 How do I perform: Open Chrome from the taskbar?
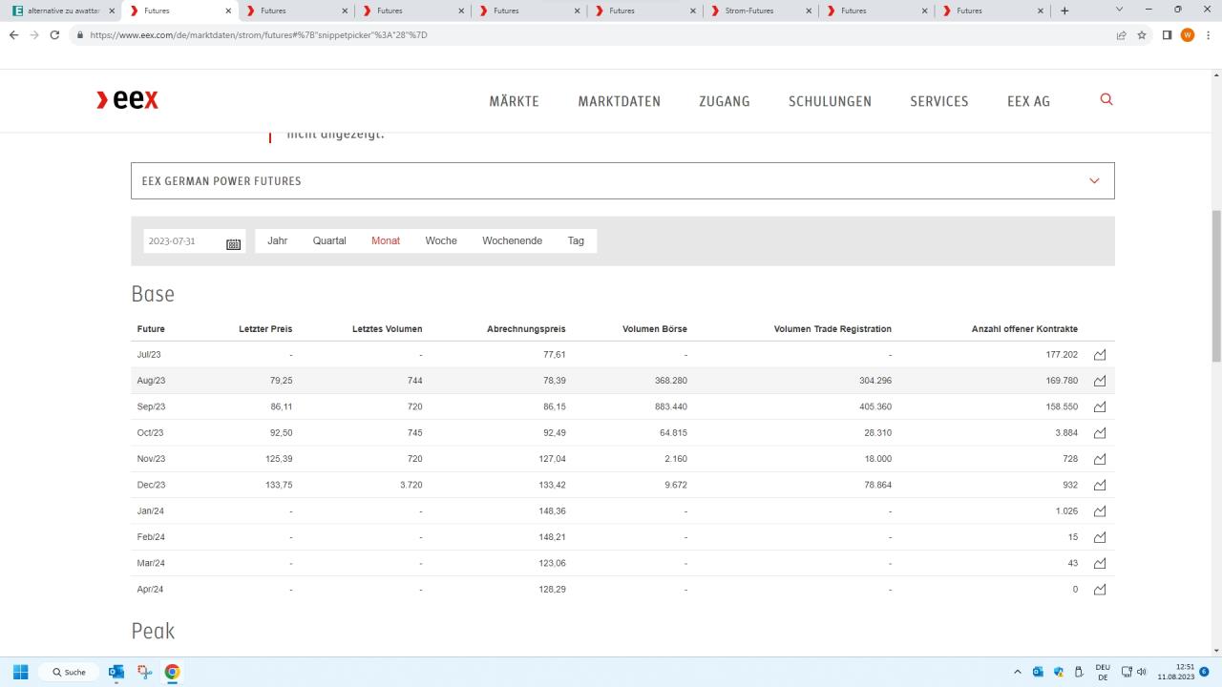point(173,672)
